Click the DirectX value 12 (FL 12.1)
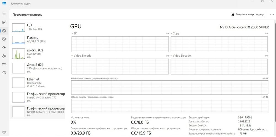276x137 pixels. [244, 125]
